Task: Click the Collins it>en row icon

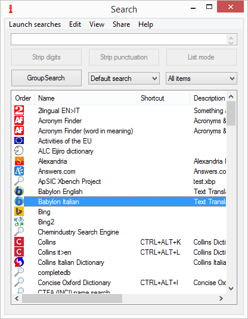Action: (19, 252)
